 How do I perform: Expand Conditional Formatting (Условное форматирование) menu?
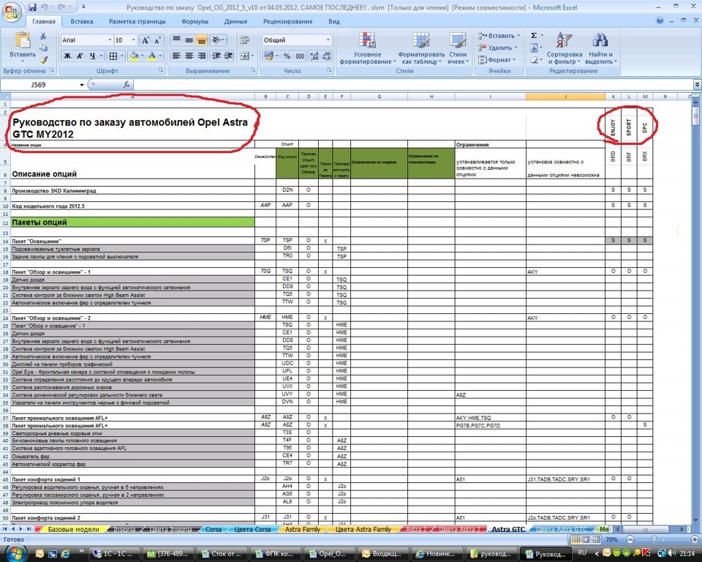367,48
